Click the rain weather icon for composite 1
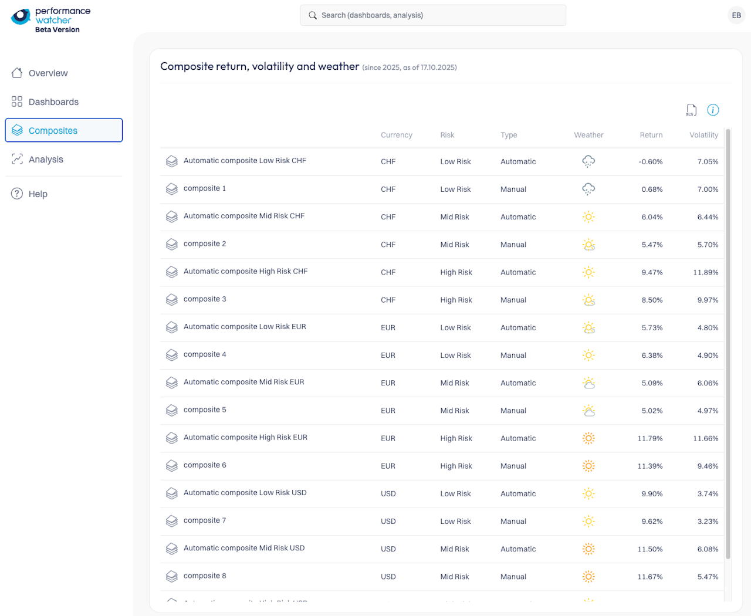The width and height of the screenshot is (751, 616). (x=588, y=189)
